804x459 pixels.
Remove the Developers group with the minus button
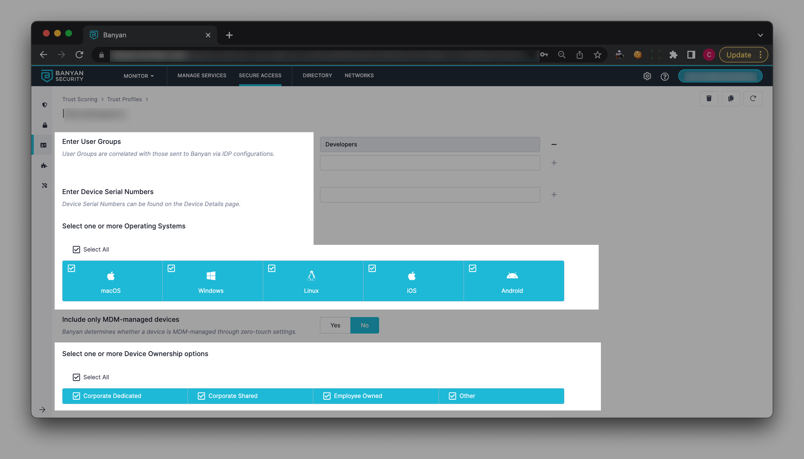554,144
